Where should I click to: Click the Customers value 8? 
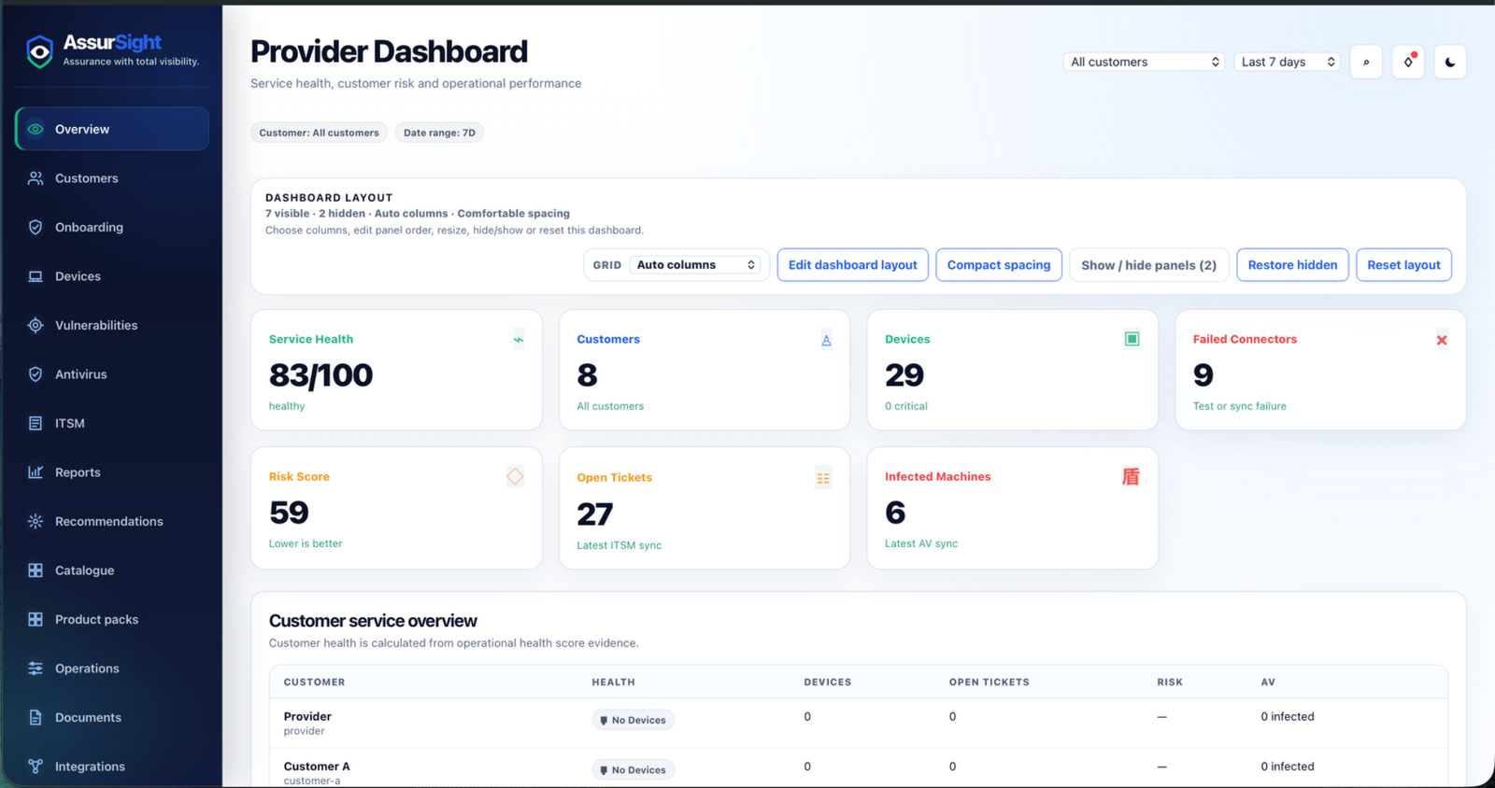[x=587, y=374]
